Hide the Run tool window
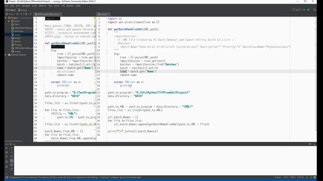323x181 pixels. pos(314,144)
